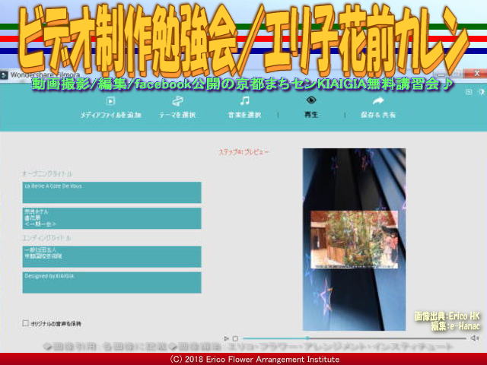This screenshot has width=487, height=365.
Task: Play the preview video
Action: [x=226, y=338]
